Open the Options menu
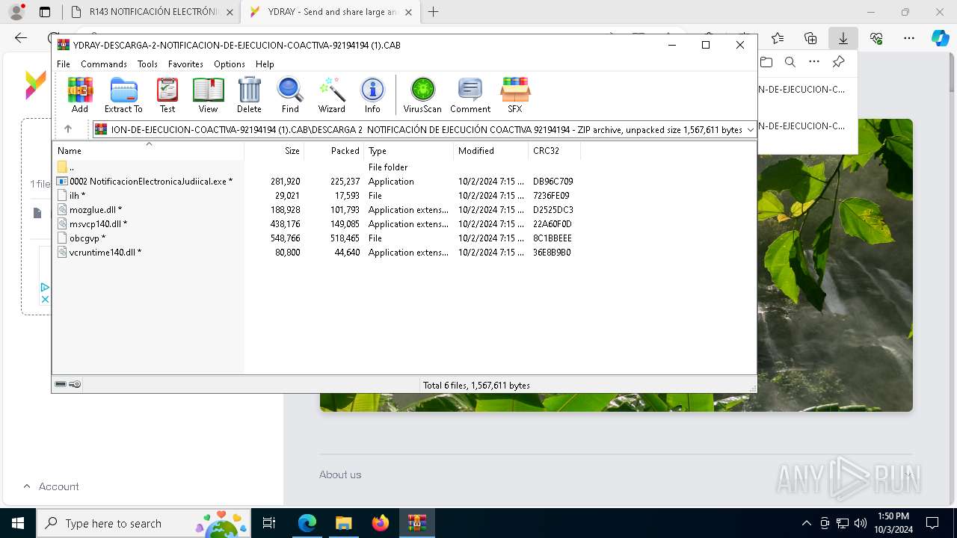The width and height of the screenshot is (957, 538). 230,64
